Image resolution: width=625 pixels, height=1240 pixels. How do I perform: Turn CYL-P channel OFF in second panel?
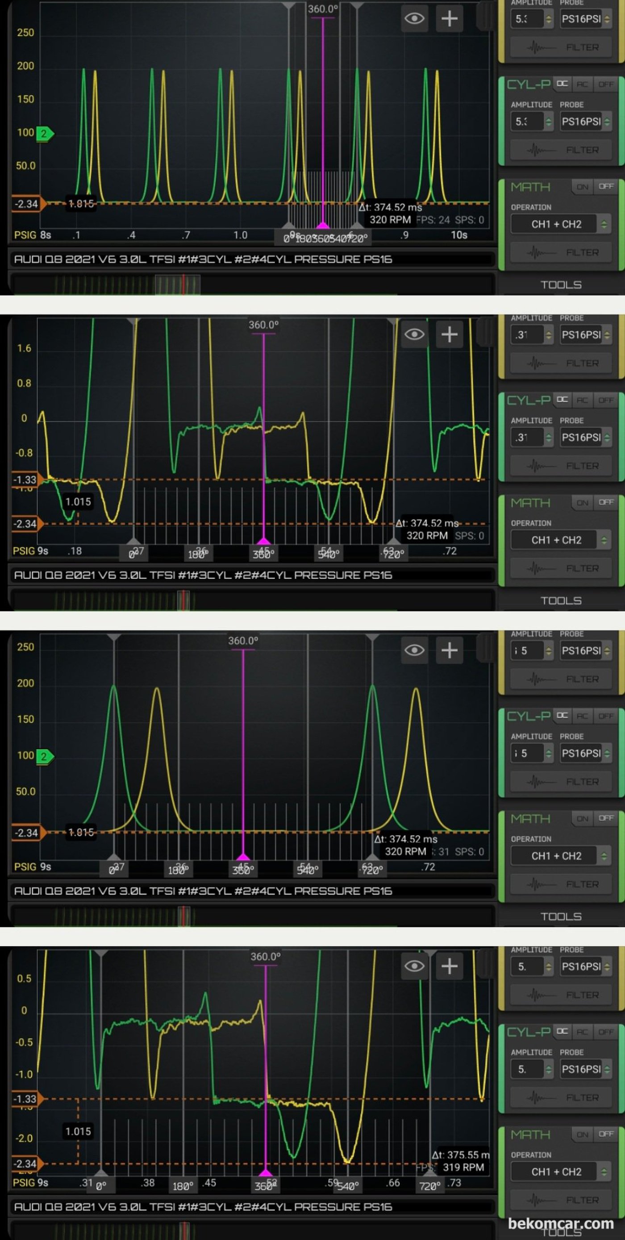(x=606, y=400)
